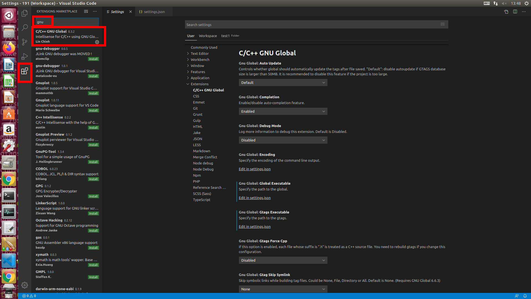Viewport: 531px width, 299px height.
Task: Open the Auto Update dropdown
Action: [x=283, y=83]
